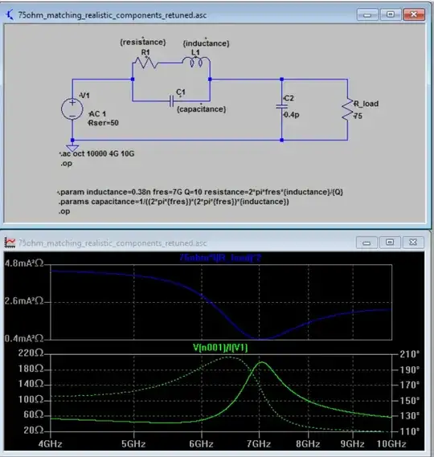The width and height of the screenshot is (434, 457).
Task: Select resistor R1 symbol in schematic
Action: [145, 63]
